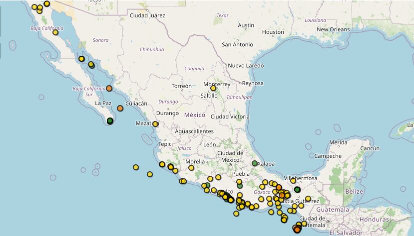The image size is (414, 236).
Task: Select the Belize country label
Action: [354, 192]
